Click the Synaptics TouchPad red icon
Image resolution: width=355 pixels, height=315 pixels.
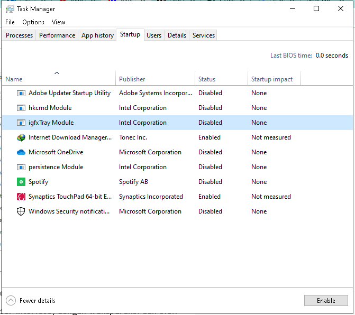(x=21, y=197)
